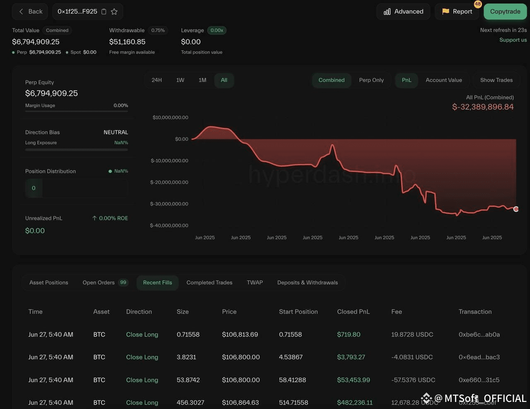
Task: Click the Back button label
Action: pos(35,12)
